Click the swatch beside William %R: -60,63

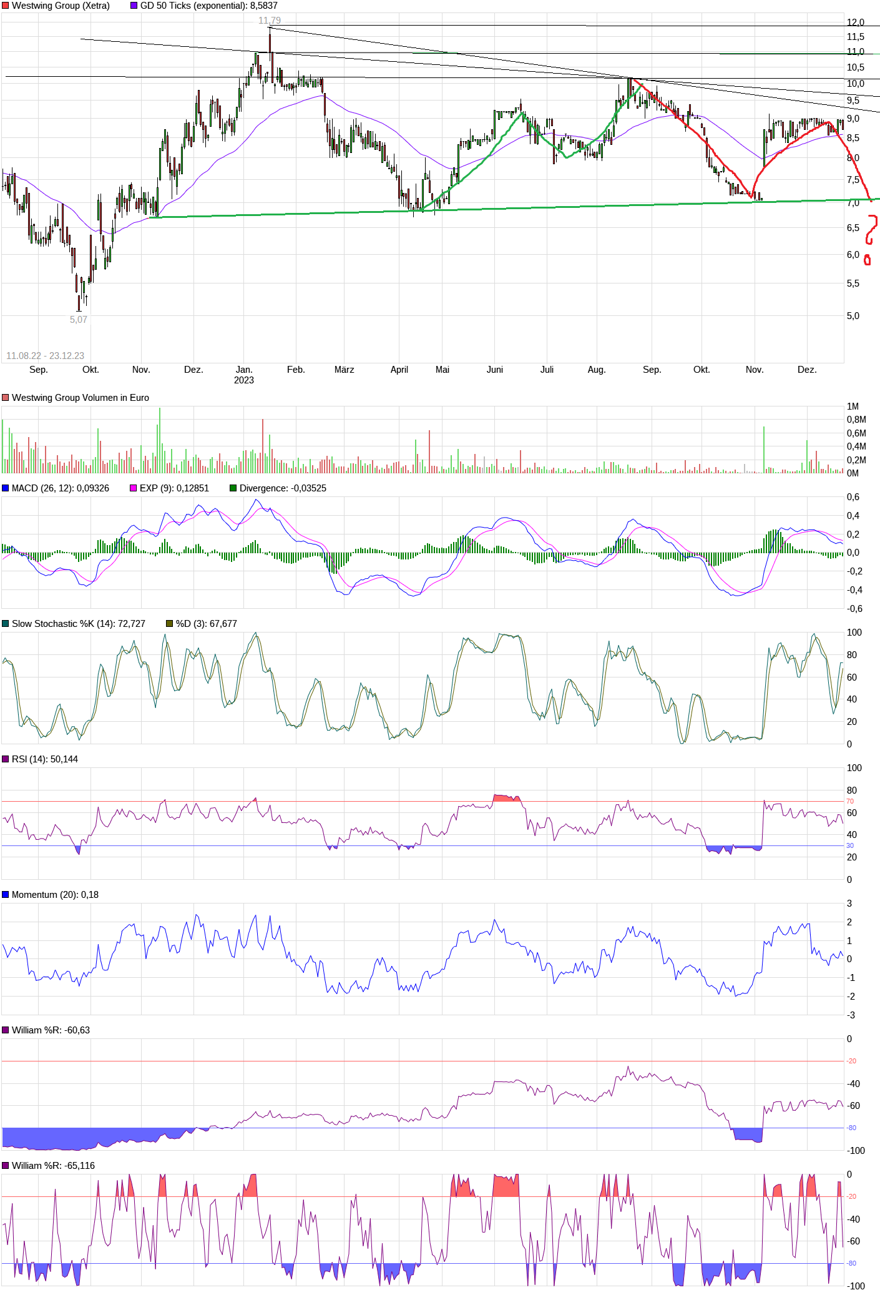pyautogui.click(x=6, y=1030)
